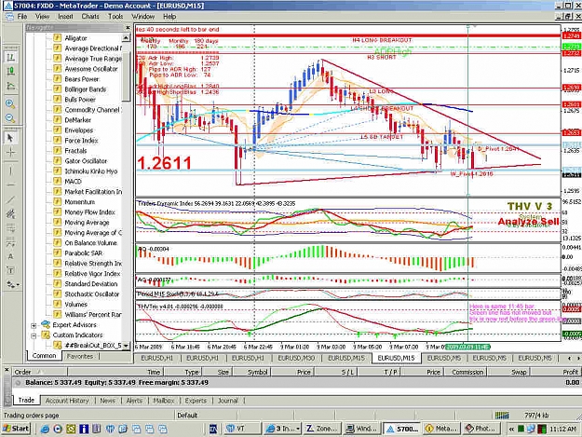Open the Journal terminal tab

(x=227, y=401)
